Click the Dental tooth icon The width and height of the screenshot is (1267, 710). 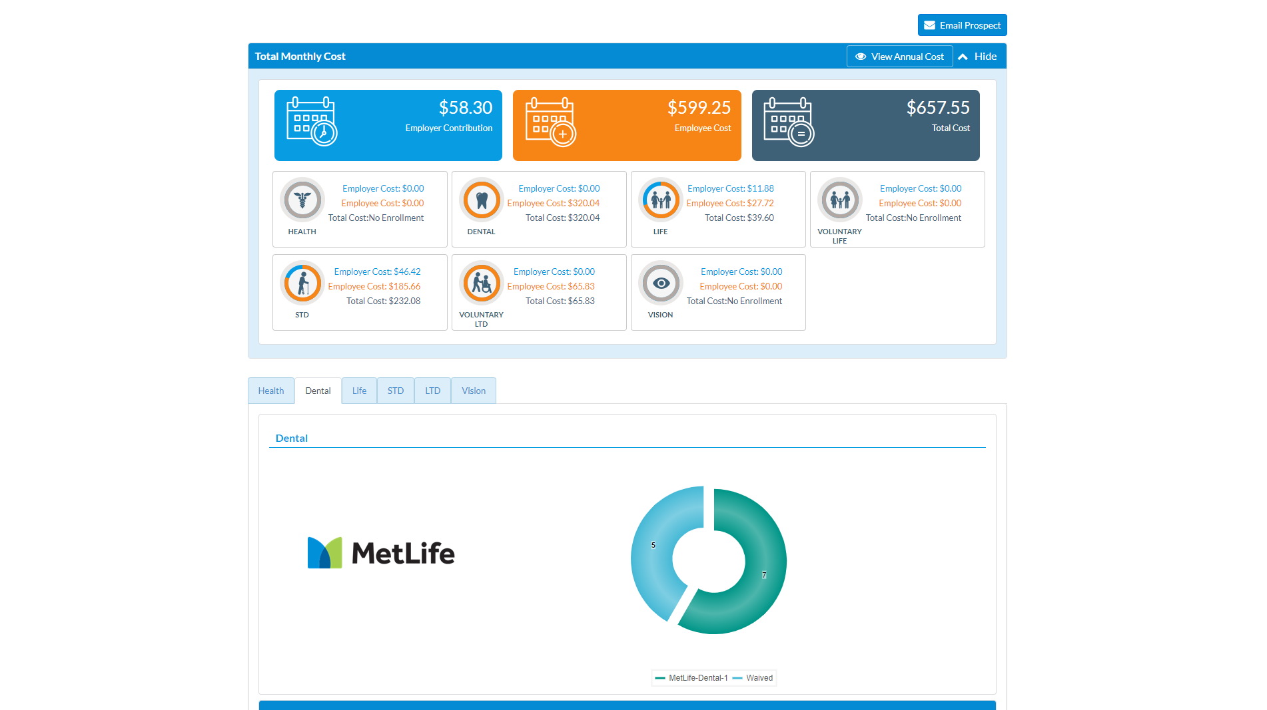(x=482, y=200)
